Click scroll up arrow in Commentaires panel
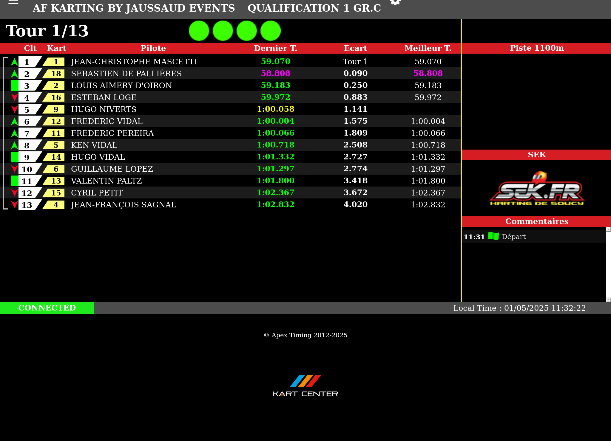611x441 pixels. coord(608,229)
